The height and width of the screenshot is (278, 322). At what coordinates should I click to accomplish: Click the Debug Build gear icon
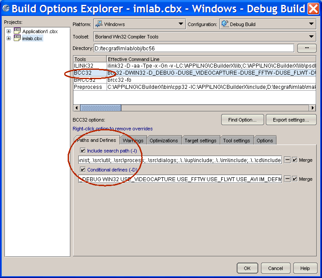[225, 24]
